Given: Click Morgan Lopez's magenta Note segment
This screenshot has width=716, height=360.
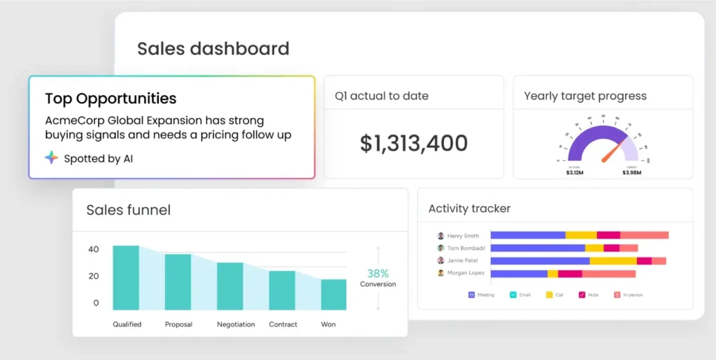Looking at the screenshot, I should [570, 273].
